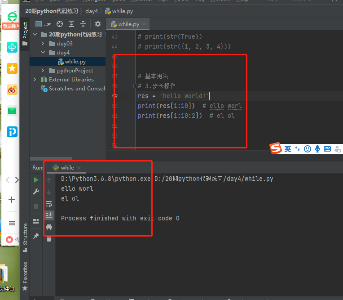
Task: Click console output 'ello worl'
Action: [x=77, y=188]
